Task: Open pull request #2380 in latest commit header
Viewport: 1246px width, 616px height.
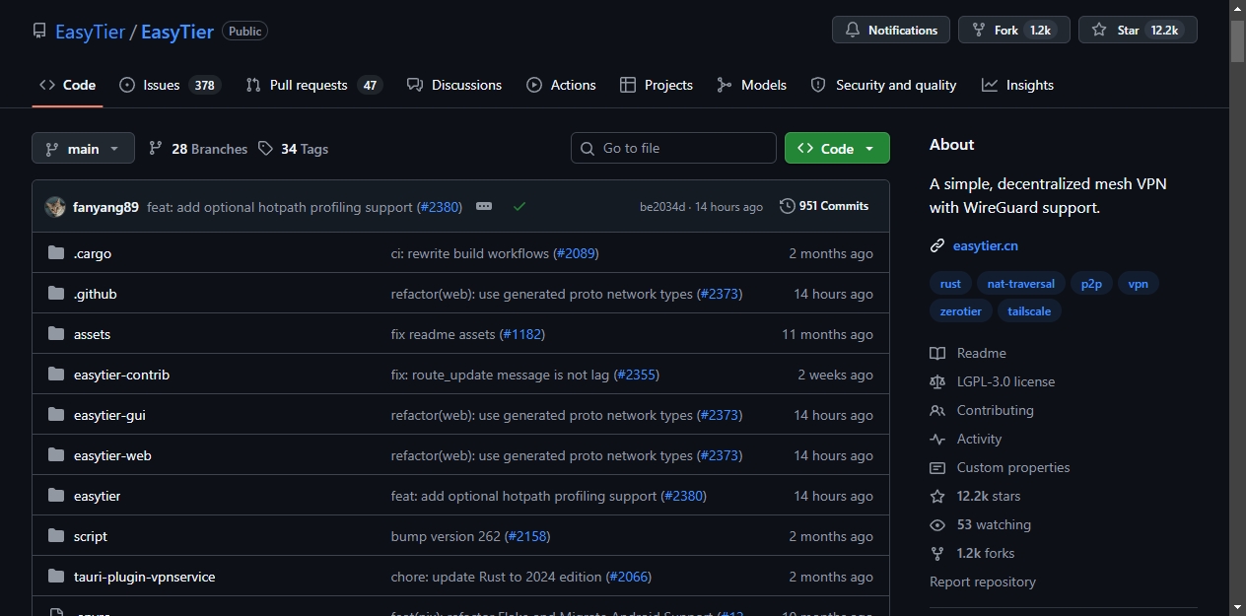Action: point(440,207)
